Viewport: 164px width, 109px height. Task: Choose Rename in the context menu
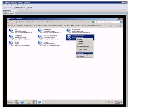pyautogui.click(x=85, y=53)
